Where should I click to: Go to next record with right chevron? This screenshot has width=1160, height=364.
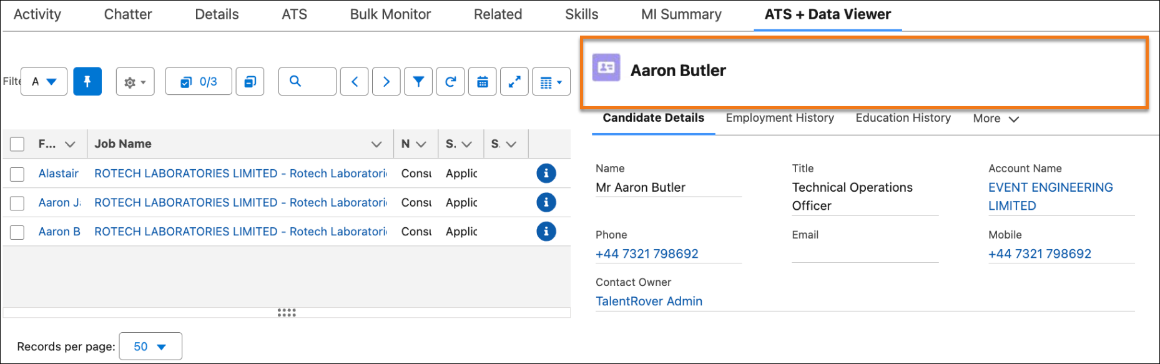[386, 81]
